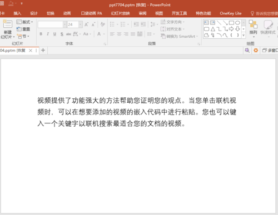Select the Triangle shape
Viewport: 278px width, 215px height.
coord(213,29)
